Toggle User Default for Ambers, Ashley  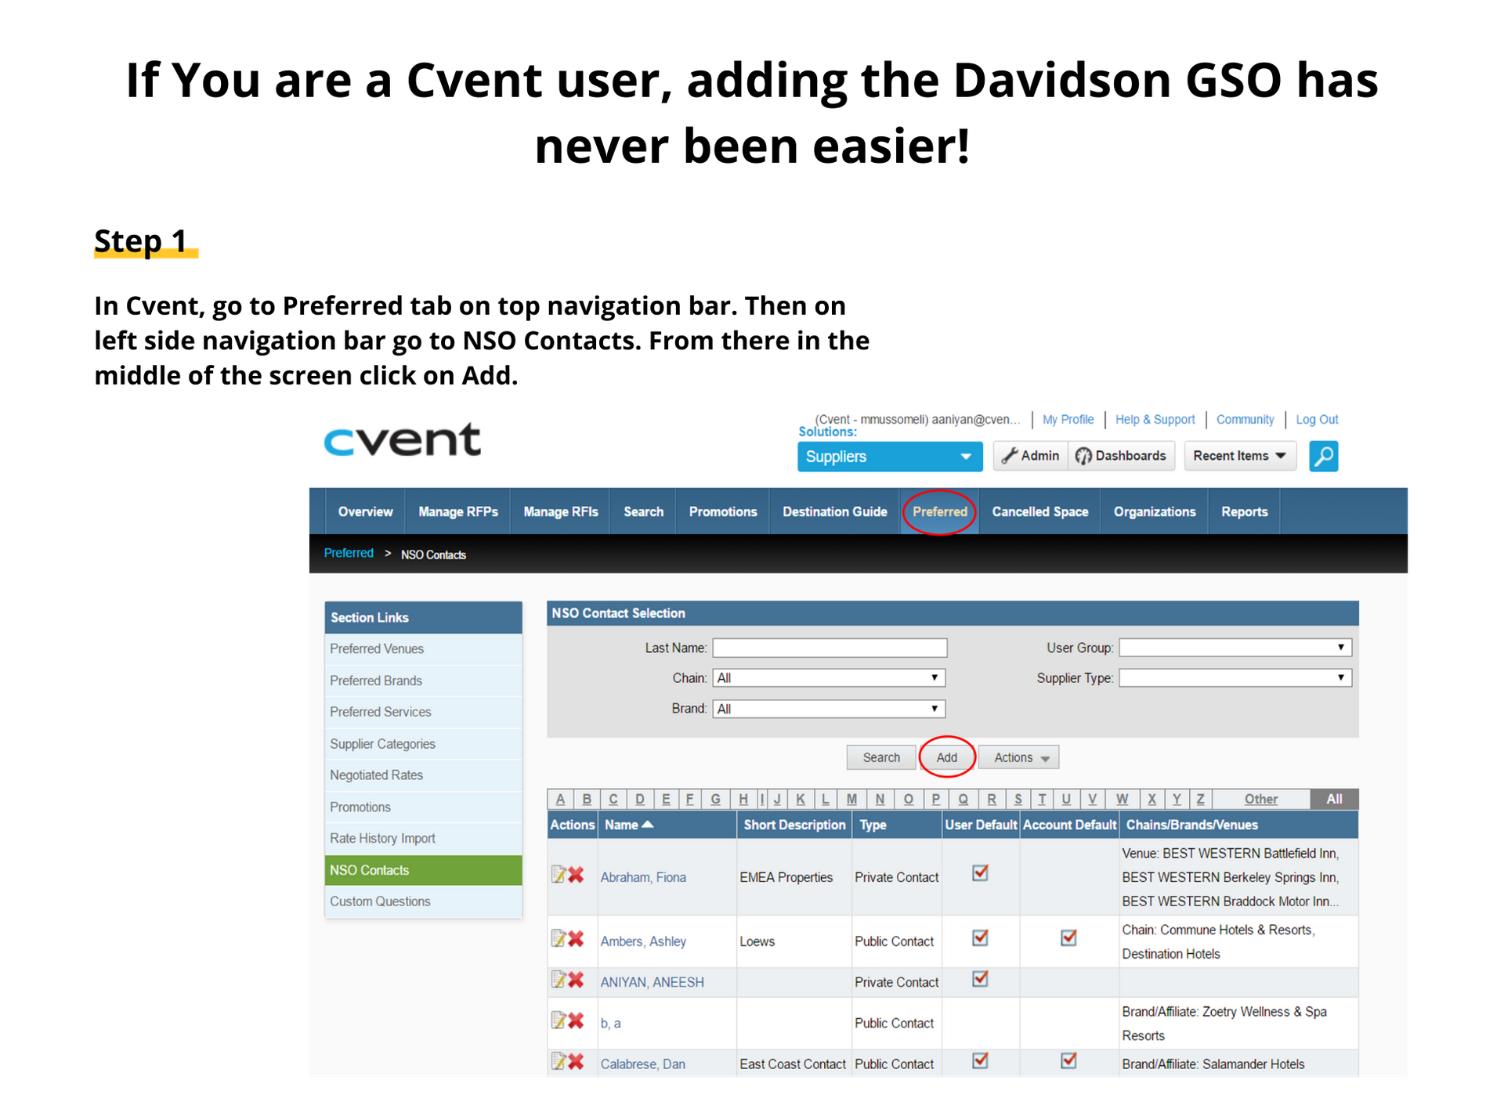tap(980, 937)
